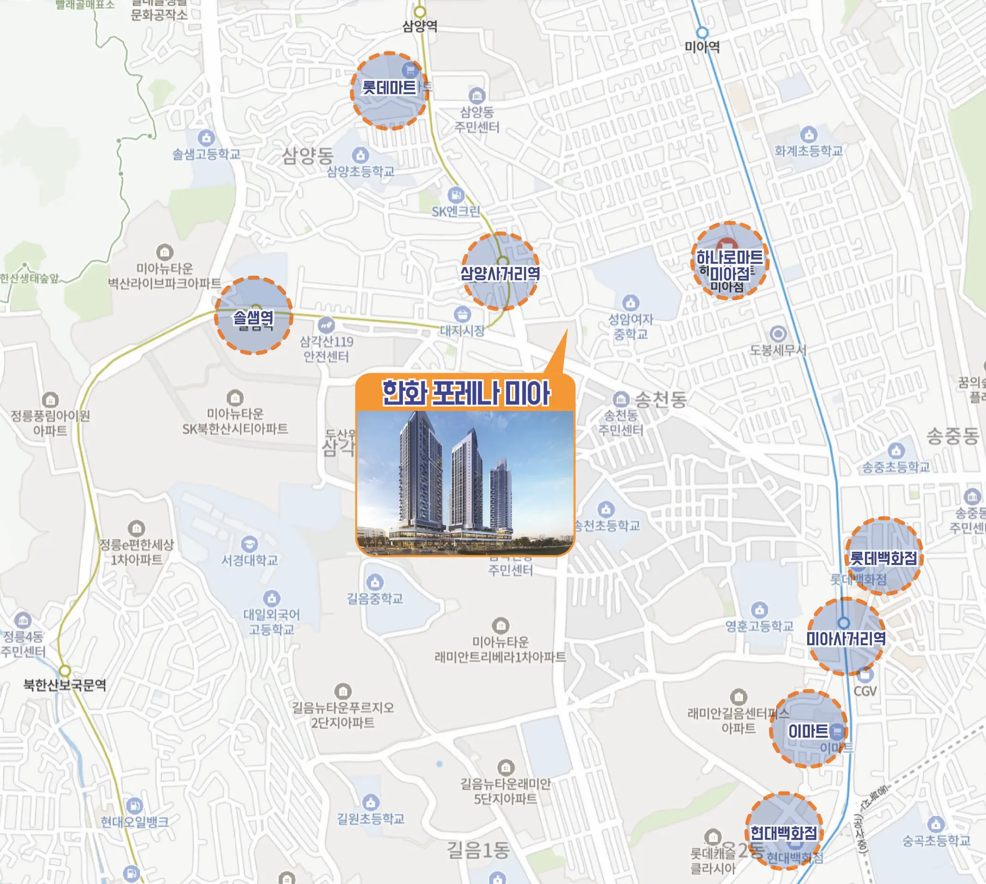Select the 도봉세무서 government office icon

778,333
